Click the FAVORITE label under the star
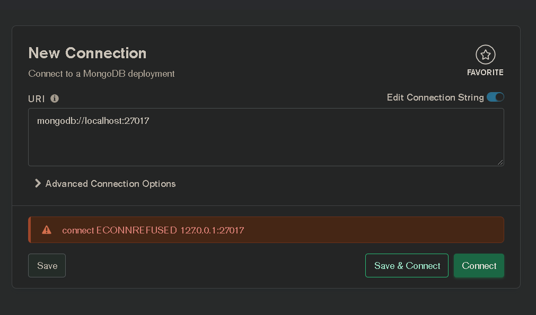This screenshot has width=536, height=315. click(485, 73)
